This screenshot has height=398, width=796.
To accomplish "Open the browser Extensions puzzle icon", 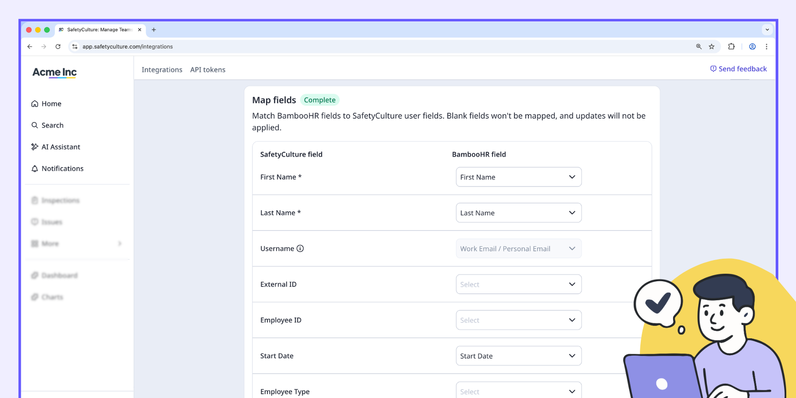I will 731,46.
